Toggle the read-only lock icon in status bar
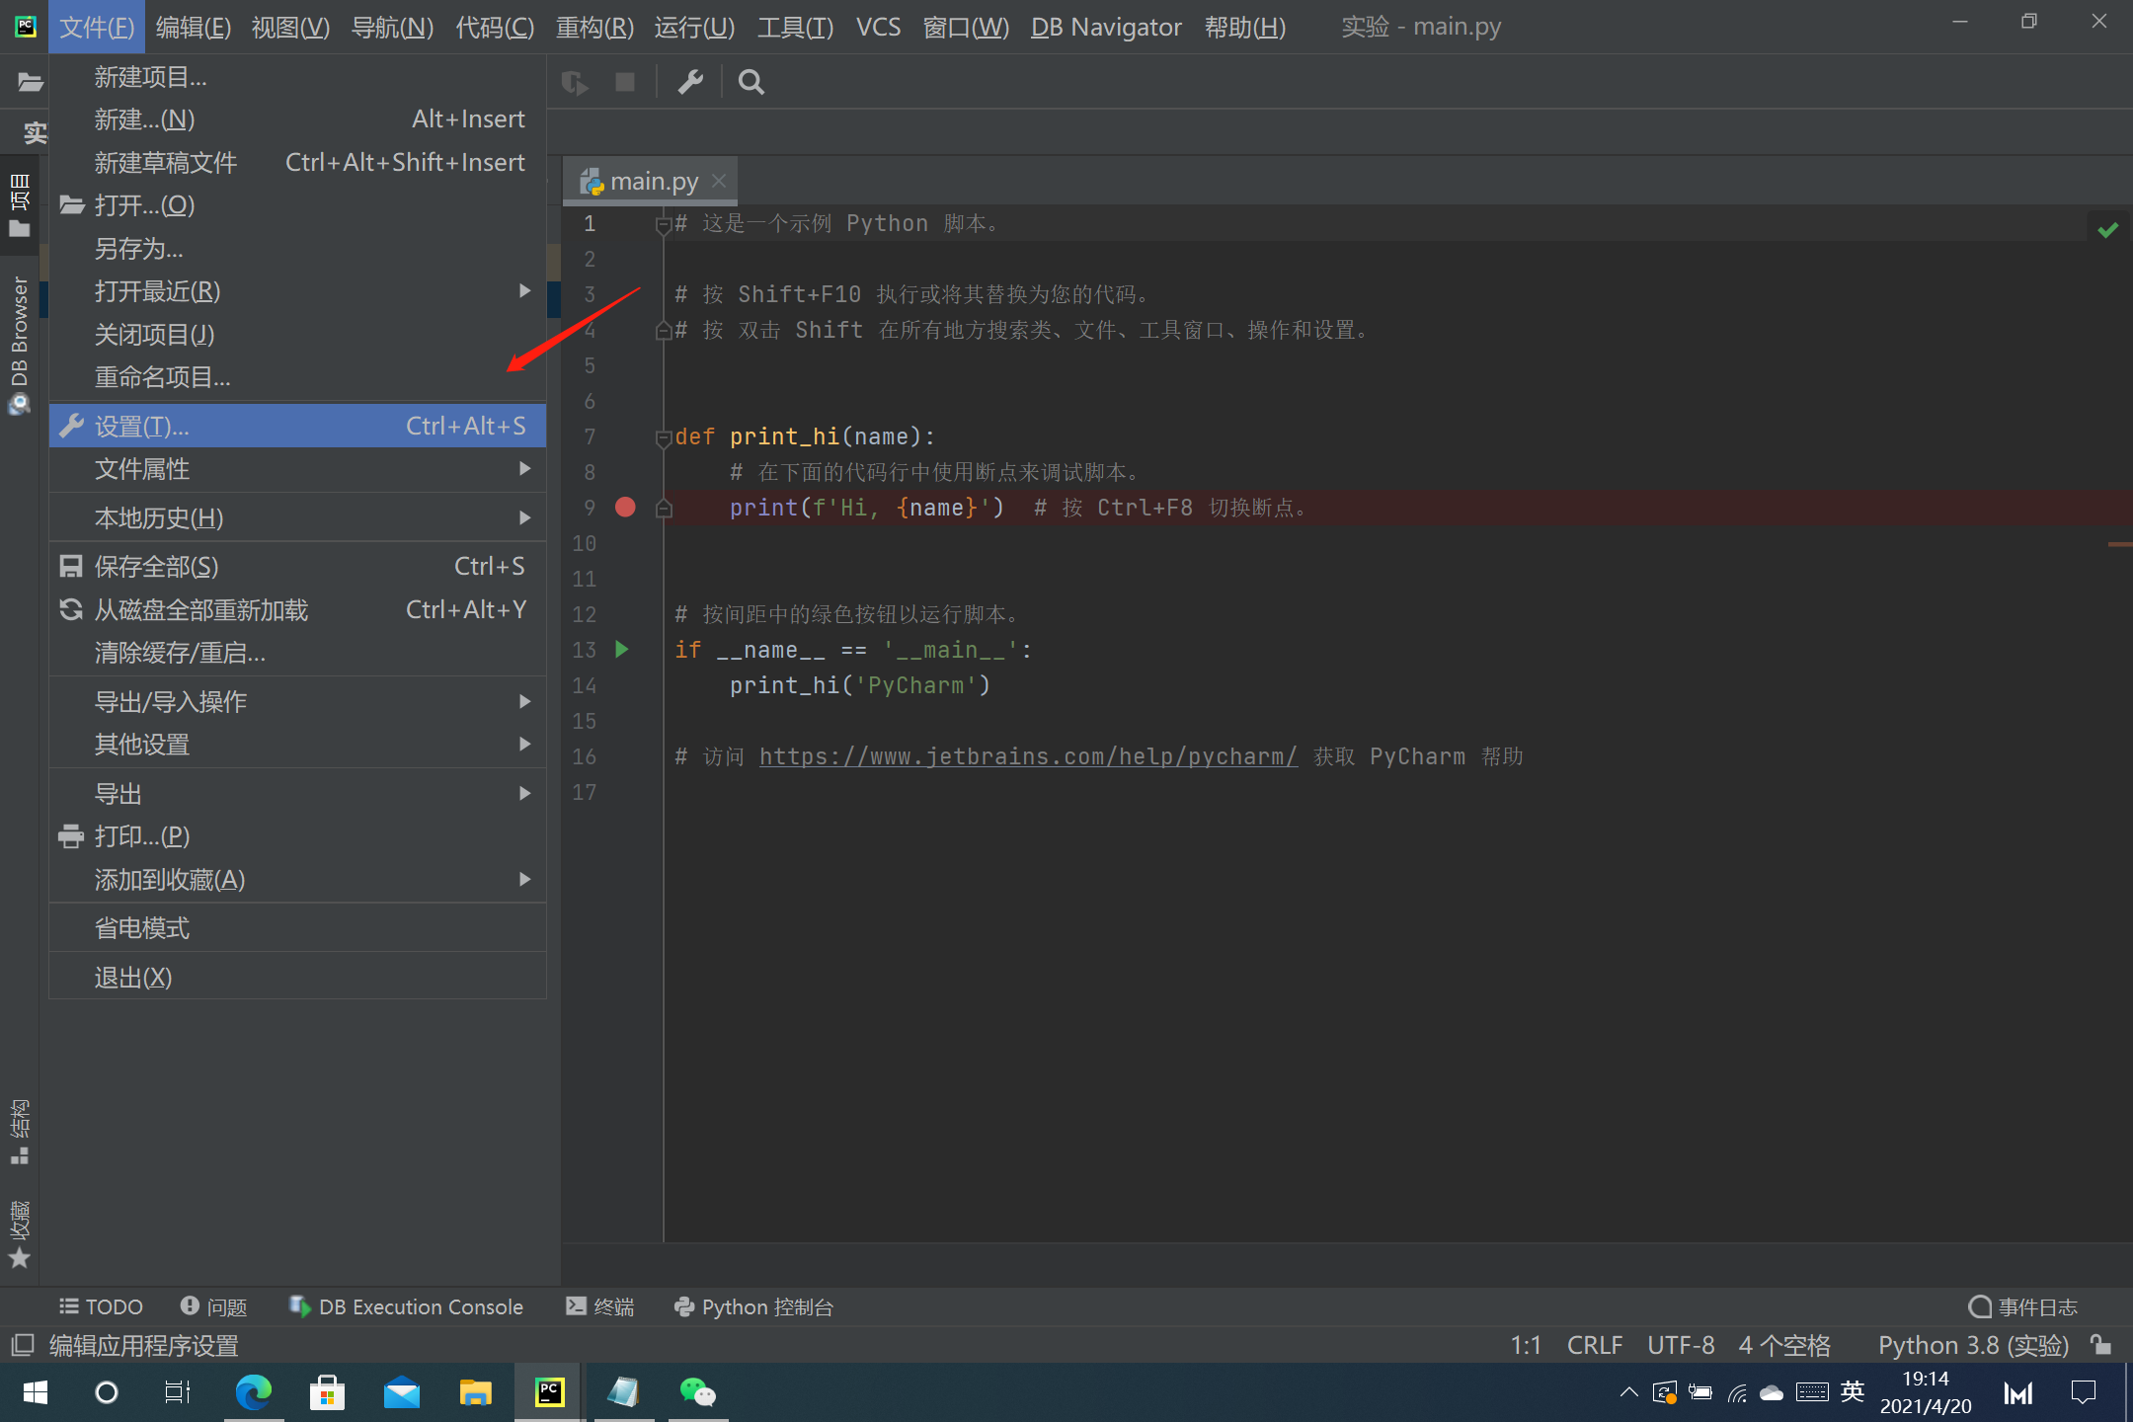2133x1422 pixels. pos(2100,1345)
